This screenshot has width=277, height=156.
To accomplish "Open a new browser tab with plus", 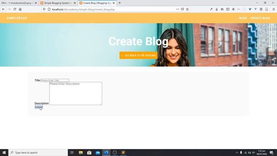I will tap(119, 3).
